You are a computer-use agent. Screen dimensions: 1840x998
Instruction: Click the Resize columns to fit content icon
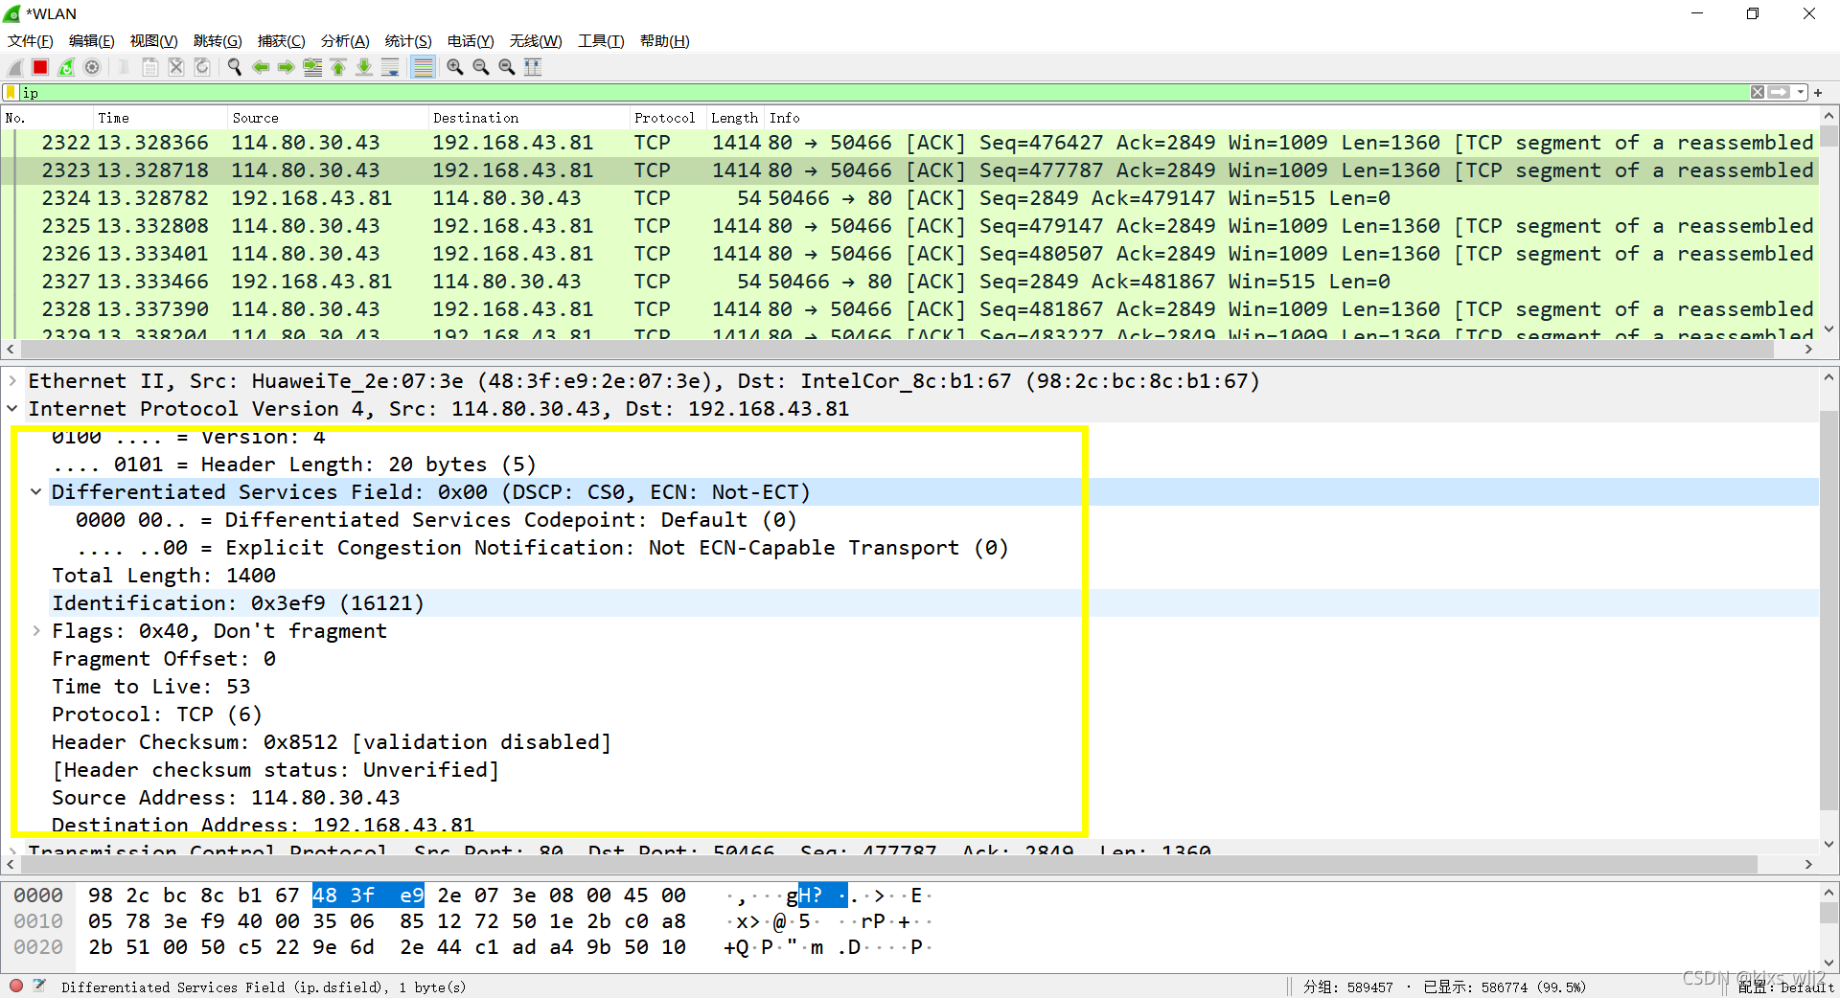pos(533,67)
